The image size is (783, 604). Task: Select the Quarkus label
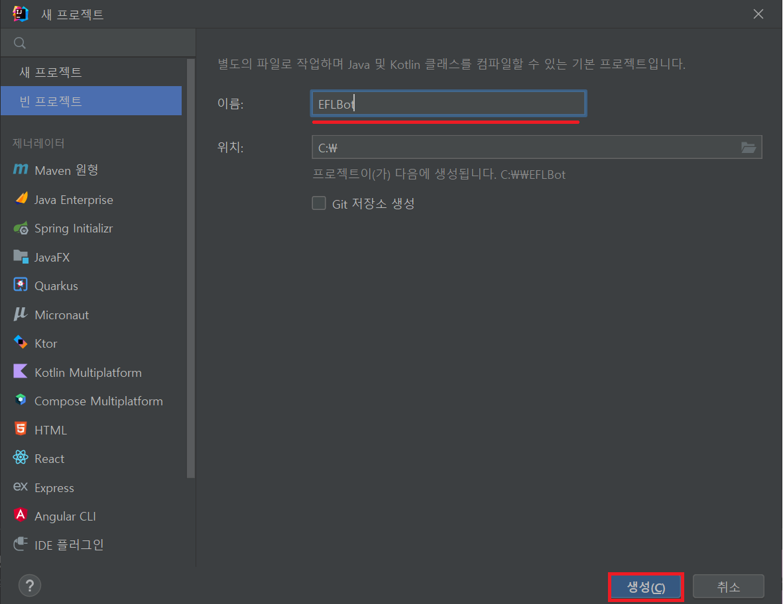pyautogui.click(x=56, y=286)
